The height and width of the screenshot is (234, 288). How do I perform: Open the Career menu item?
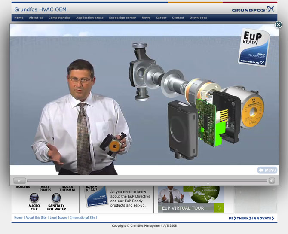(x=161, y=18)
